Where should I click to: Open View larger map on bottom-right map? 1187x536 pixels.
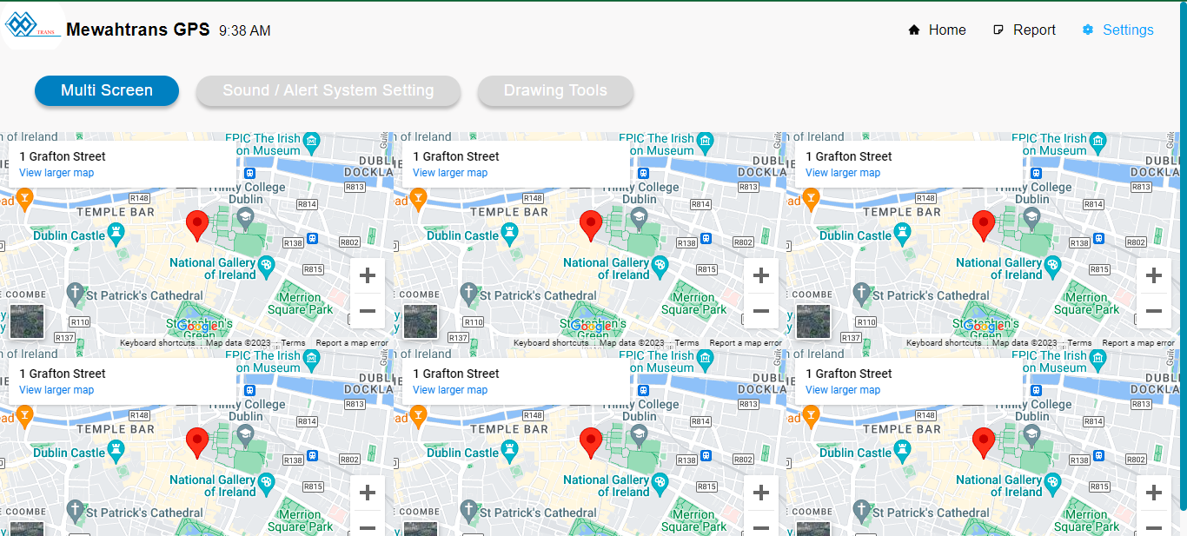coord(843,390)
